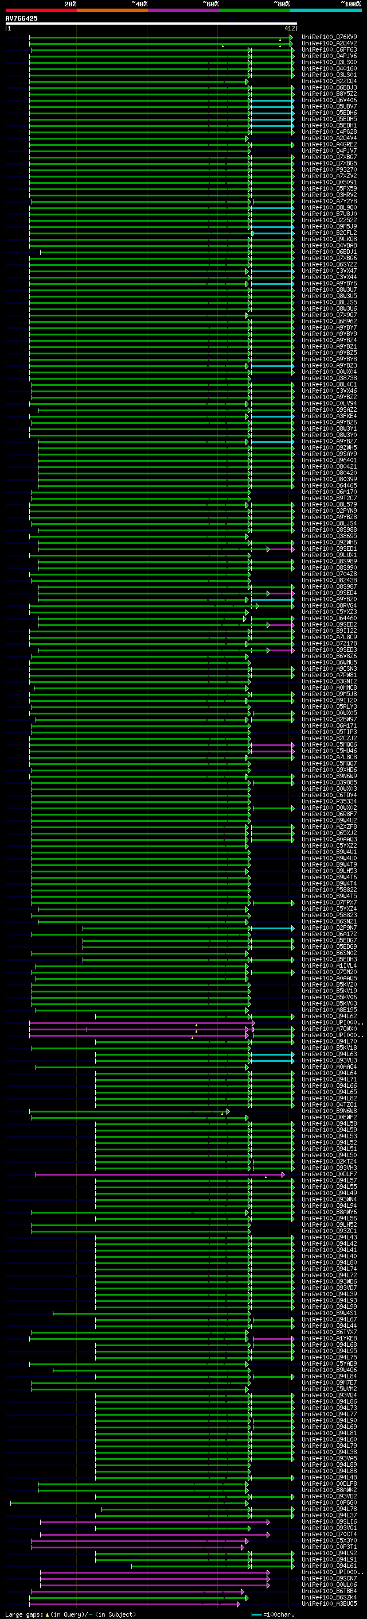Click UniRef100_Q5EDH6 subject name

point(329,113)
